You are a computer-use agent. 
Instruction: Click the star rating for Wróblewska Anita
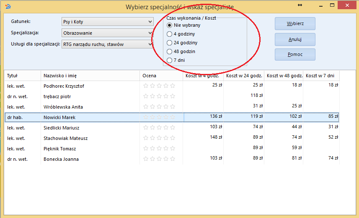159,106
